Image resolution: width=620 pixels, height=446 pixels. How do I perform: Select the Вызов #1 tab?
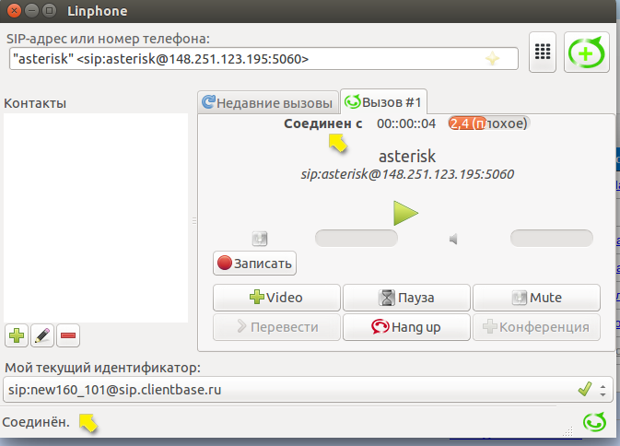coord(383,102)
